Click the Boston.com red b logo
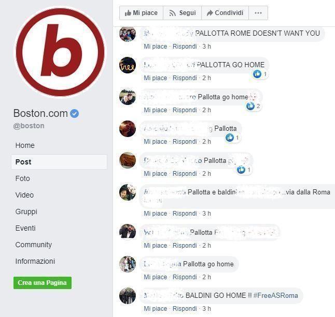335x317 pixels. point(60,52)
